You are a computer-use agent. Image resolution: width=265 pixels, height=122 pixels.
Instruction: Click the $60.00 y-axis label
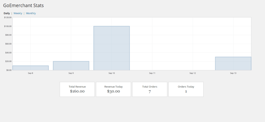pyautogui.click(x=8, y=44)
